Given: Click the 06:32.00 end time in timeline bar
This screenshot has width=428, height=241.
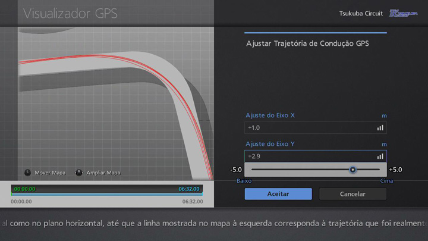Looking at the screenshot, I should (x=190, y=189).
